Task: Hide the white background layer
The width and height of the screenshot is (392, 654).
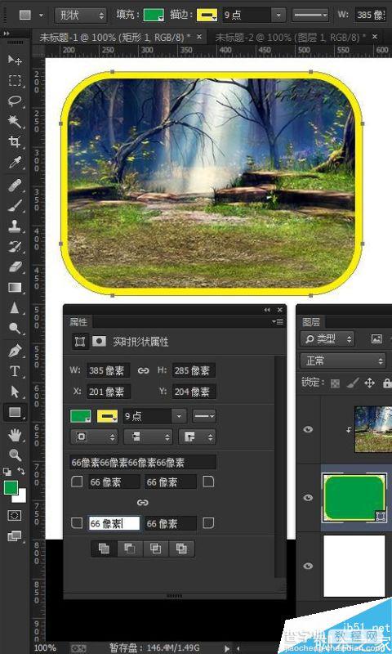Action: coord(308,566)
